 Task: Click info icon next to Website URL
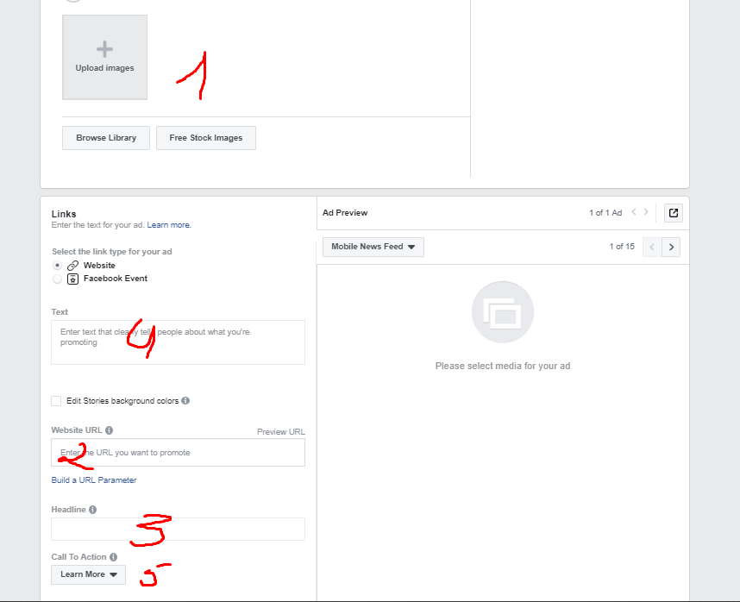pos(110,430)
